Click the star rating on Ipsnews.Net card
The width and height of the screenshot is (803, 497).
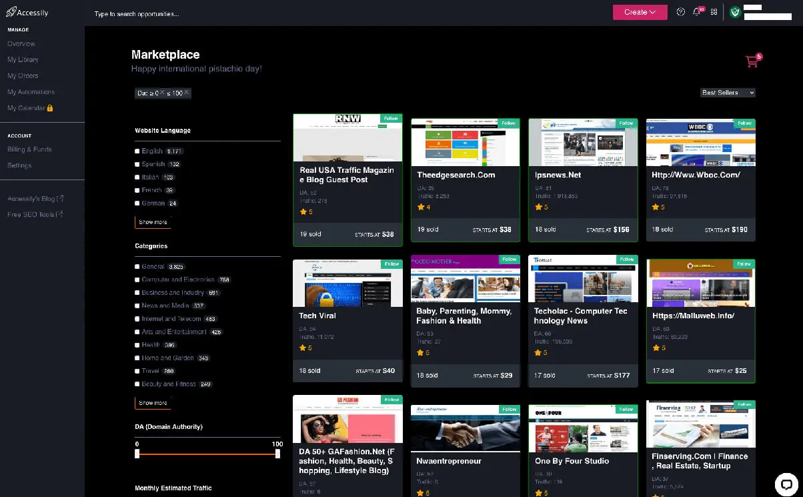pyautogui.click(x=538, y=207)
